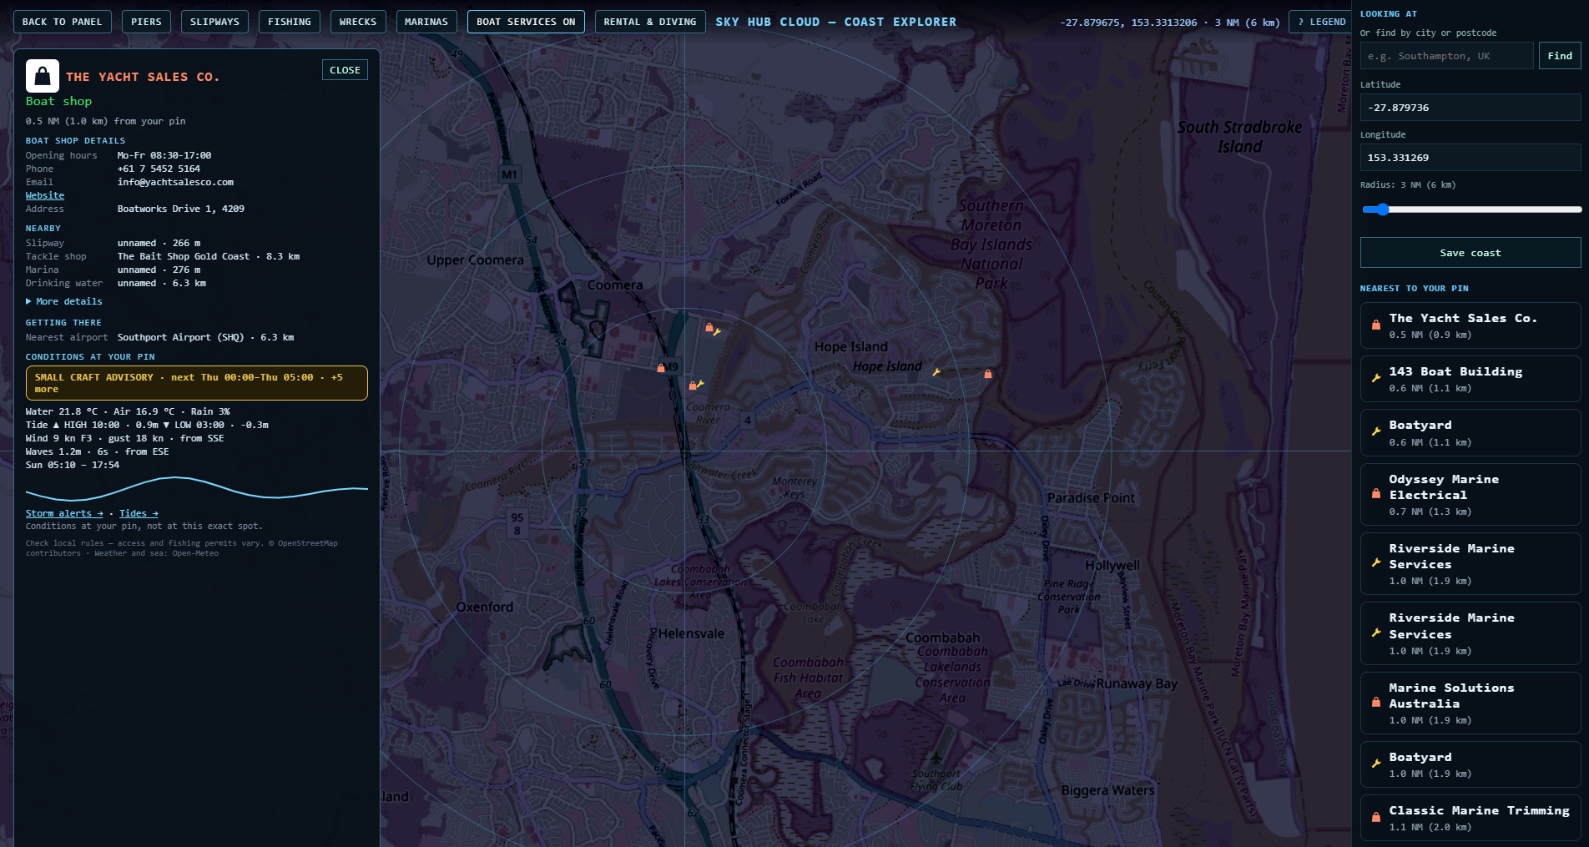Click the Longitude input field
The height and width of the screenshot is (847, 1589).
1470,158
